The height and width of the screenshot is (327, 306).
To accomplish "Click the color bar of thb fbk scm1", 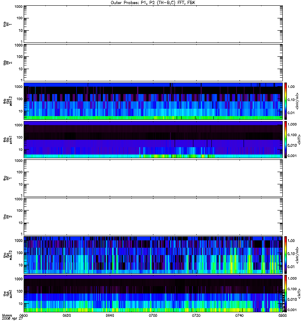I will [286, 140].
